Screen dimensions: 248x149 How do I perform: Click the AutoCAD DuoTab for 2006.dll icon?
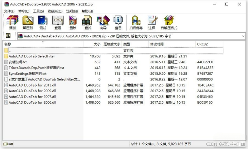click(6, 102)
